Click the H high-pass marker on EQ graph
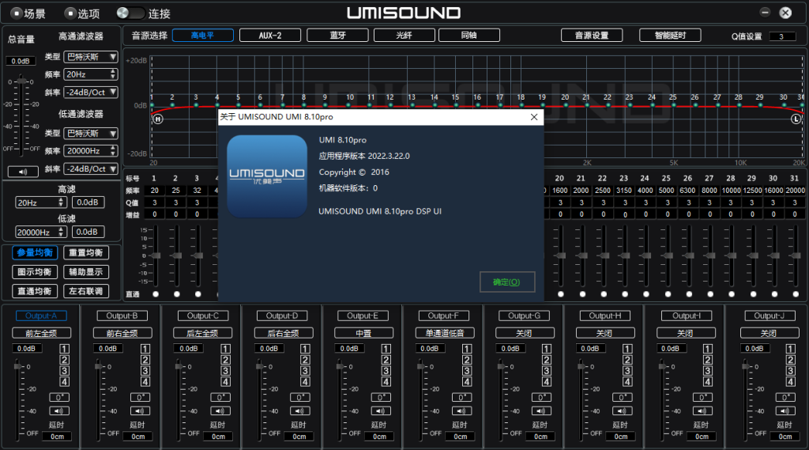809x450 pixels. [x=158, y=119]
